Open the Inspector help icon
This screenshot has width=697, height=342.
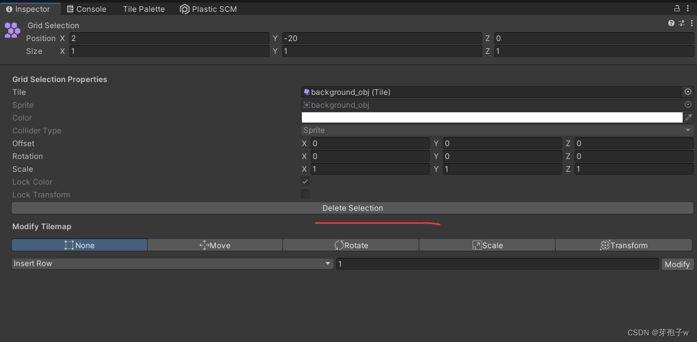pyautogui.click(x=671, y=23)
